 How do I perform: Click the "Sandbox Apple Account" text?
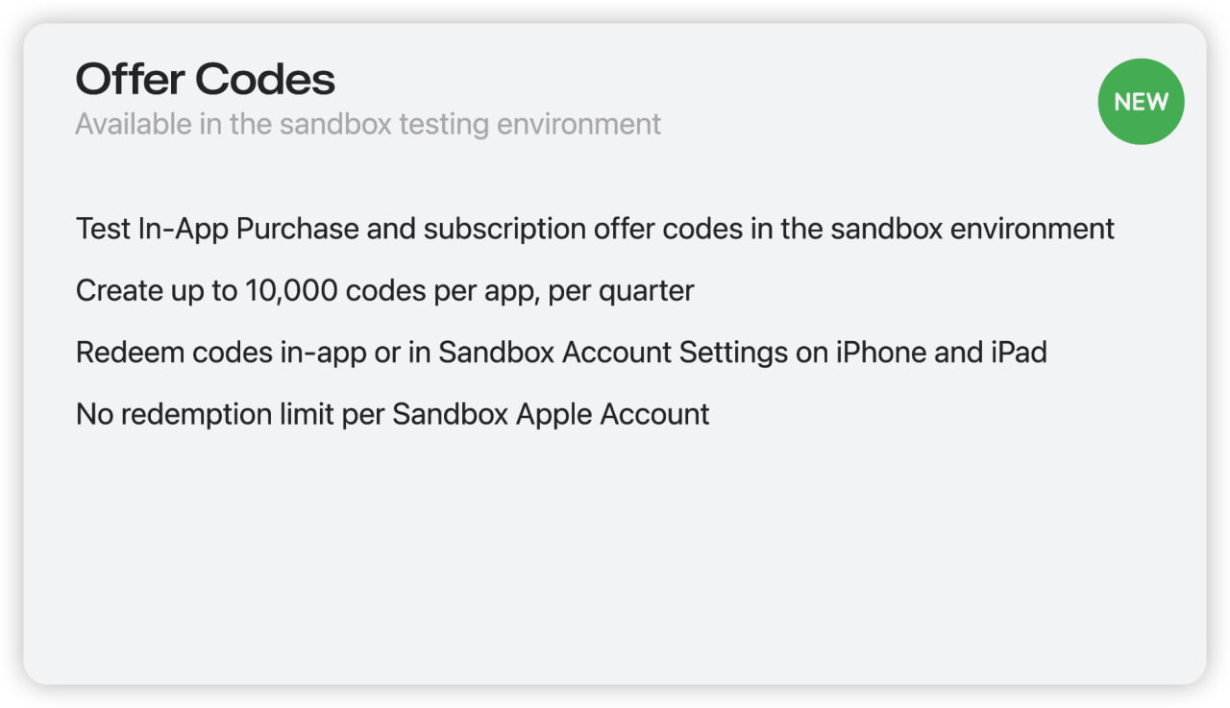tap(551, 414)
